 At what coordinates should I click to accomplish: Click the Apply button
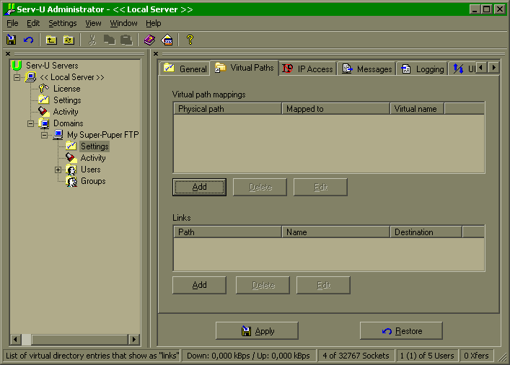point(257,331)
